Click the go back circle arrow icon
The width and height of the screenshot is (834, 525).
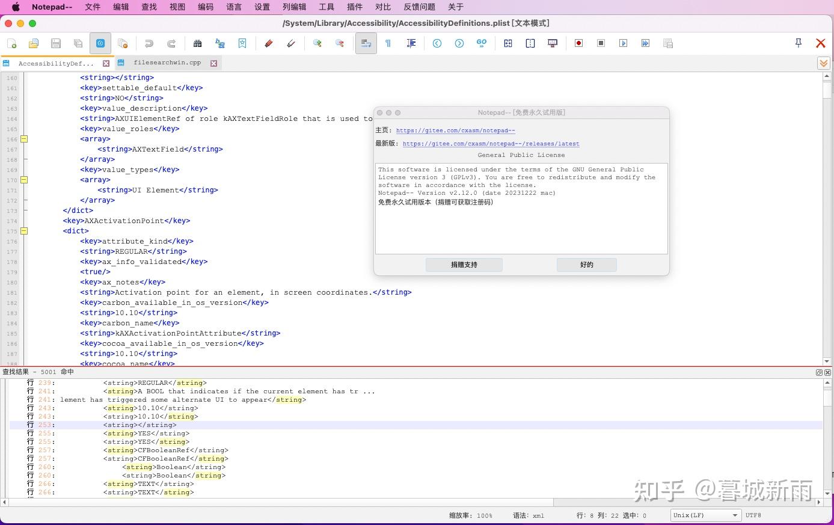pos(437,43)
